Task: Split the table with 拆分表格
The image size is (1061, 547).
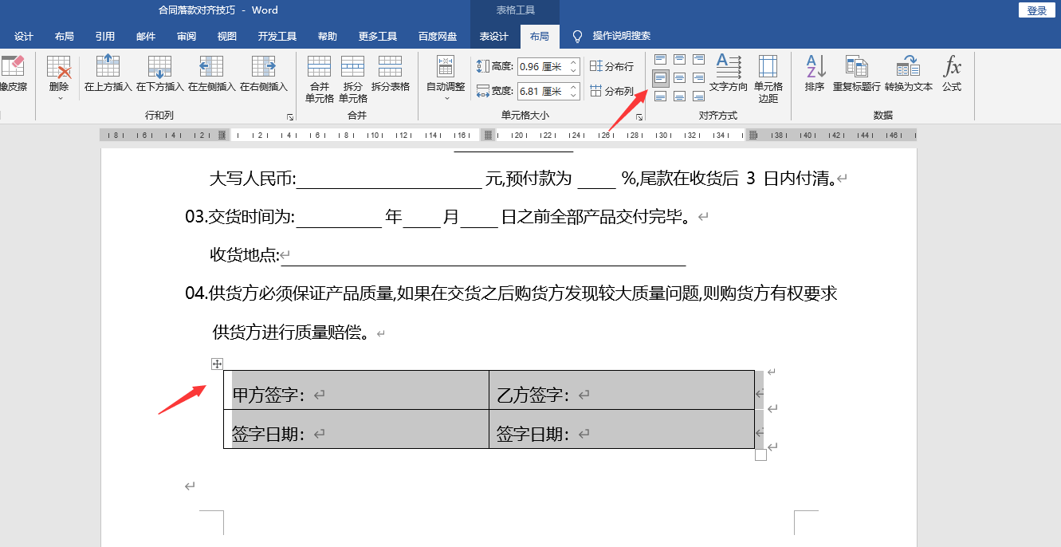Action: point(391,74)
